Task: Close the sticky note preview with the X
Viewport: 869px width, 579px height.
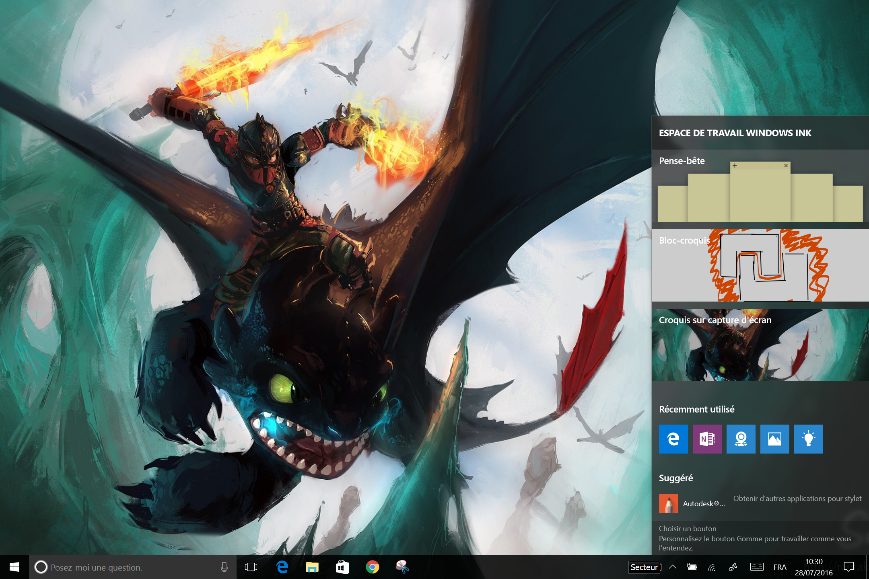Action: tap(786, 165)
